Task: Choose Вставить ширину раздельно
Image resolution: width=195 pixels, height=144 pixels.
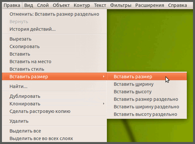Action: click(147, 107)
